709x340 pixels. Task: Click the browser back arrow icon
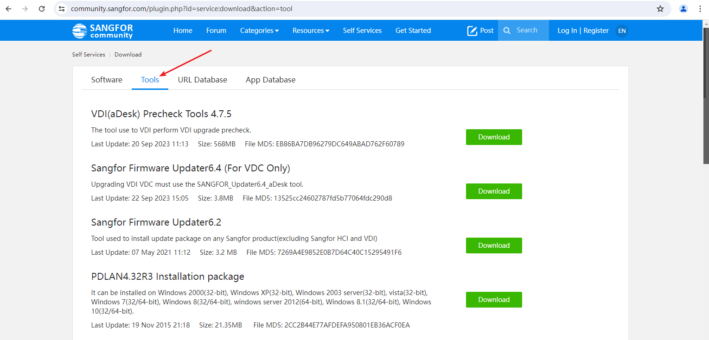8,9
